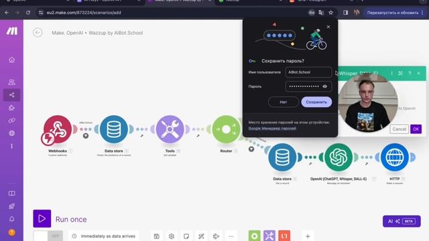Open Google Менеджер паролей link
Screen dimensions: 429x241
[272, 128]
